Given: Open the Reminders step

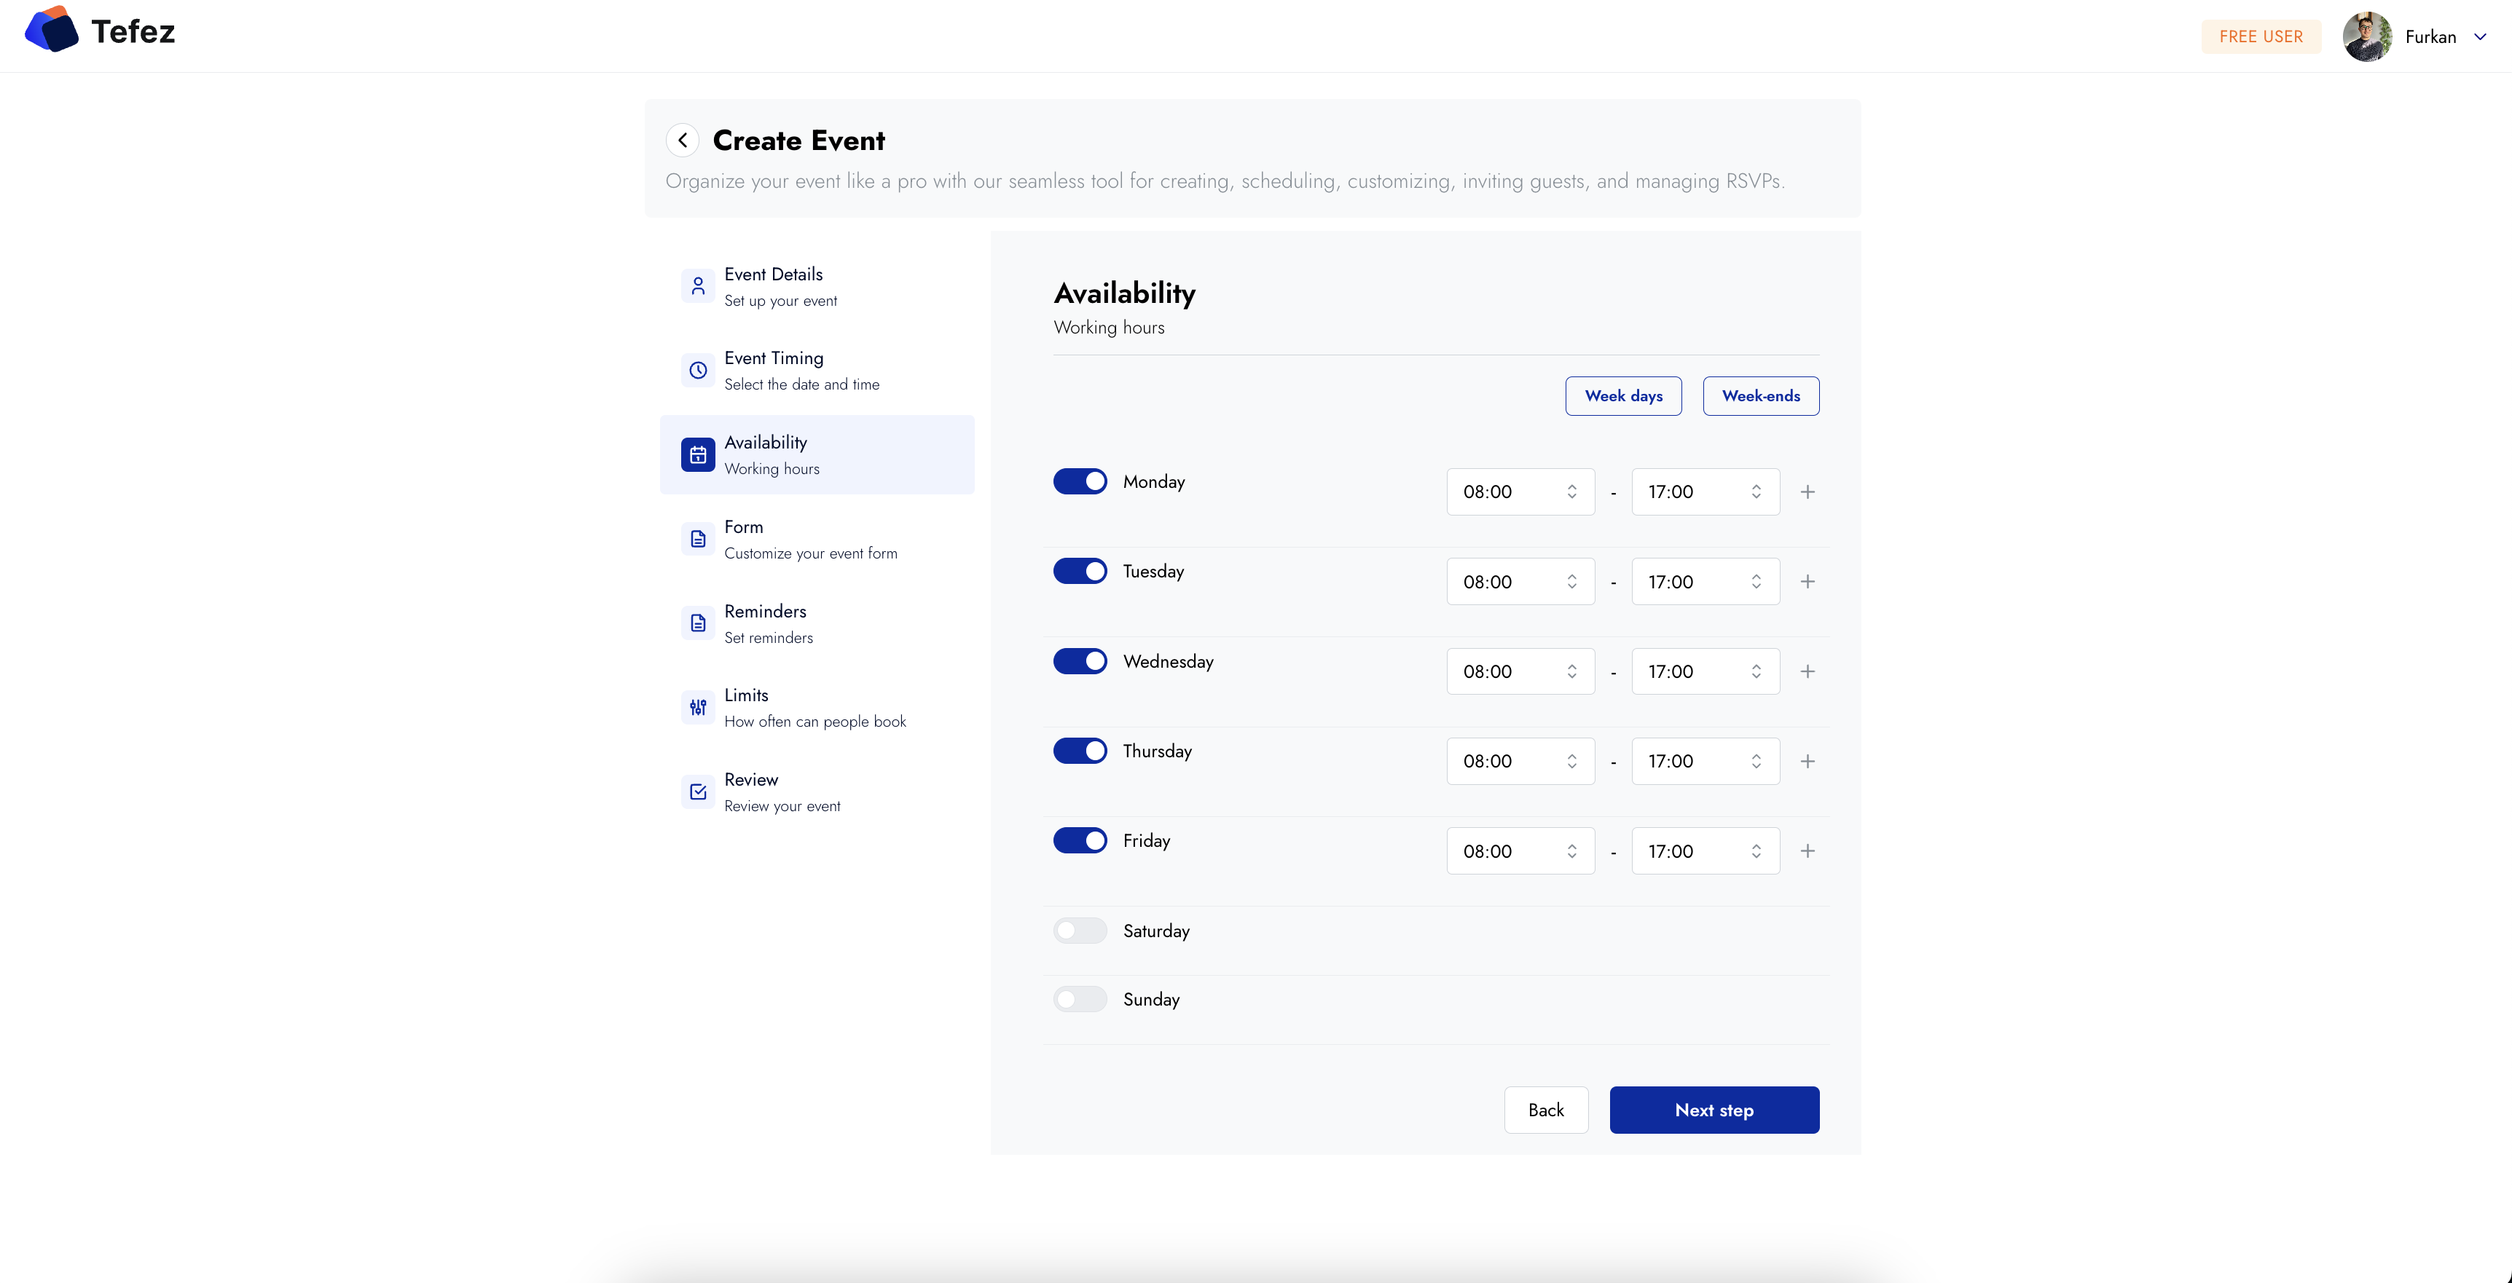Looking at the screenshot, I should click(817, 624).
